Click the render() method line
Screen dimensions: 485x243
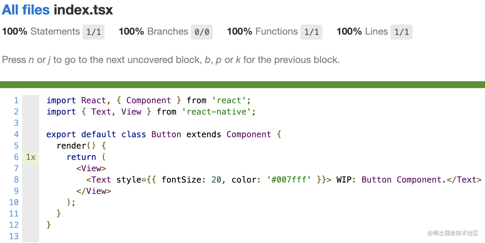[x=82, y=146]
